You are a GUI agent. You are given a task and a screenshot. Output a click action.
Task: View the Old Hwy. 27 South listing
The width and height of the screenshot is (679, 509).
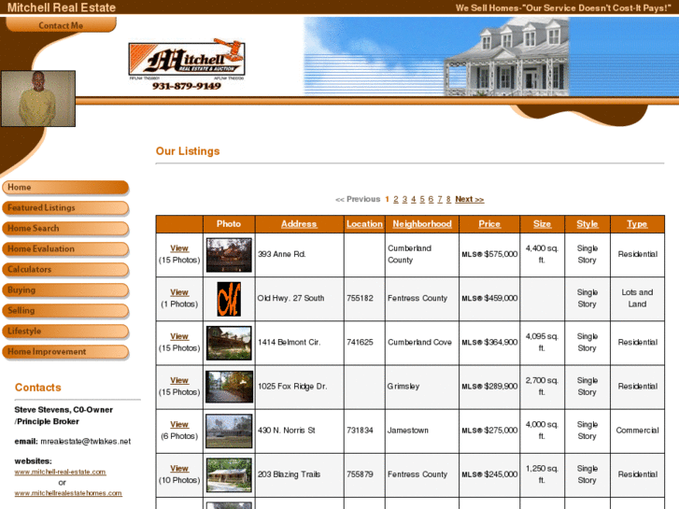pos(179,292)
